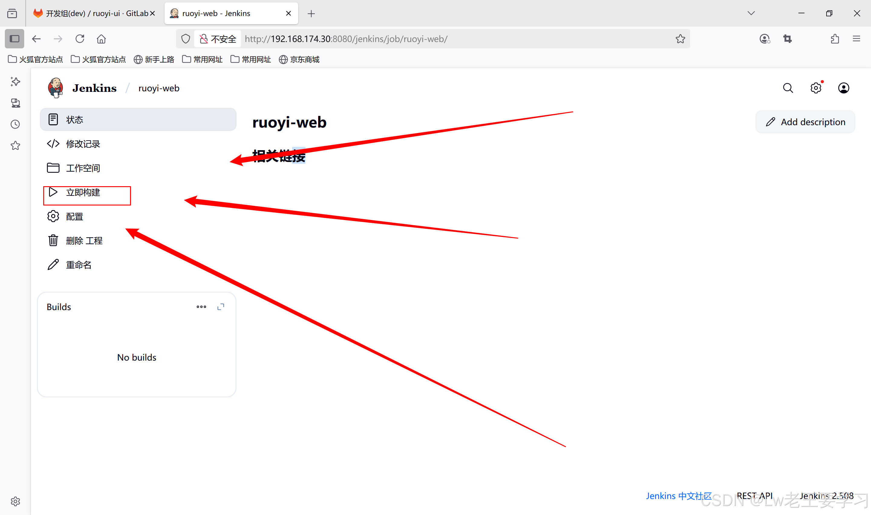Open the Firefox hamburger application menu

click(x=856, y=39)
